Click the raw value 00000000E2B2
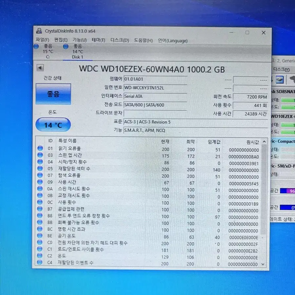295x295 pixels. (x=243, y=251)
